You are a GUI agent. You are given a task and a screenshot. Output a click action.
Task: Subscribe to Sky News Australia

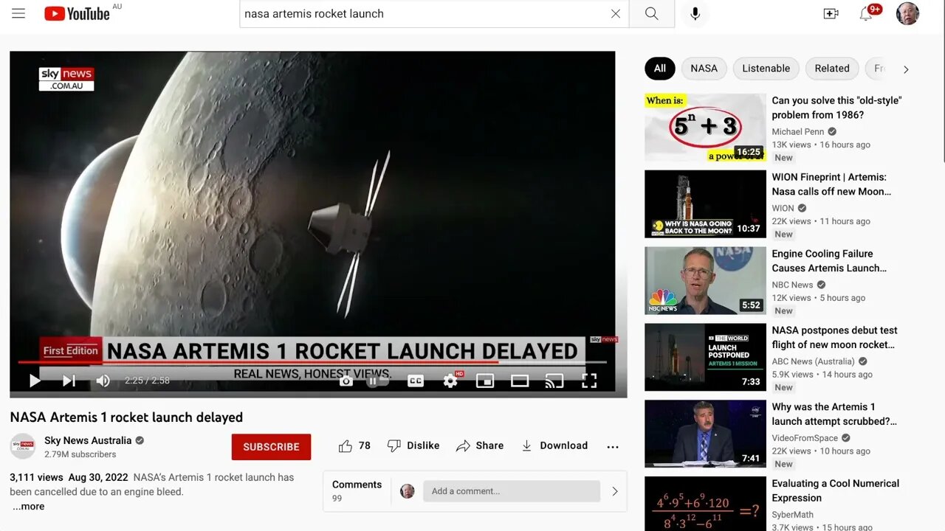pos(271,447)
